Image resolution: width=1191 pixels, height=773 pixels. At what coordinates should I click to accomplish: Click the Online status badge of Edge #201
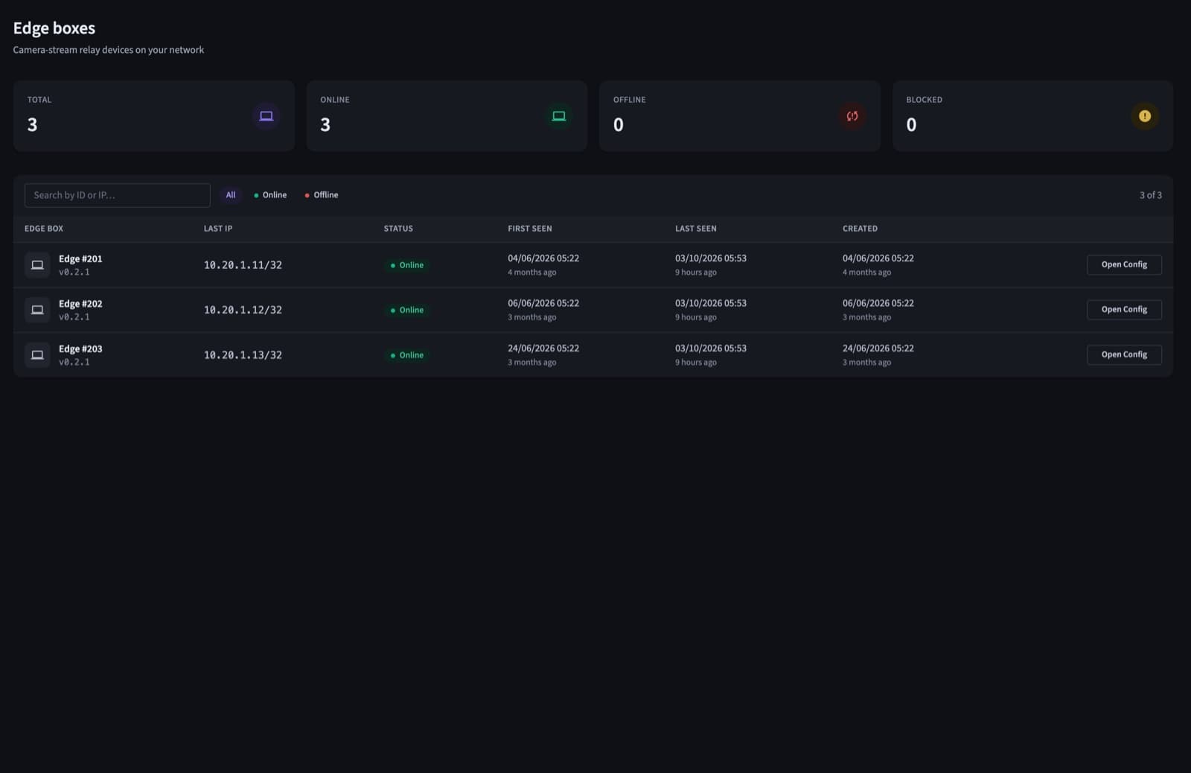pos(407,265)
